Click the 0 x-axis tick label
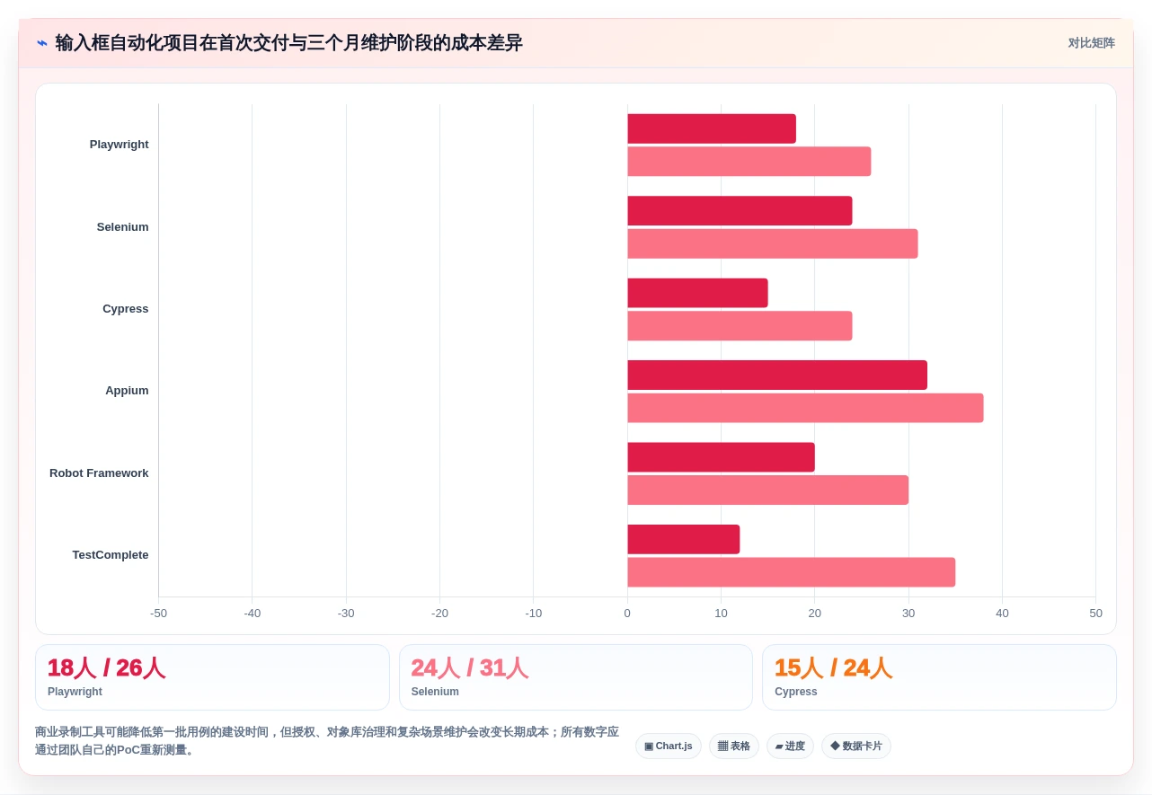The height and width of the screenshot is (795, 1152). click(x=627, y=614)
